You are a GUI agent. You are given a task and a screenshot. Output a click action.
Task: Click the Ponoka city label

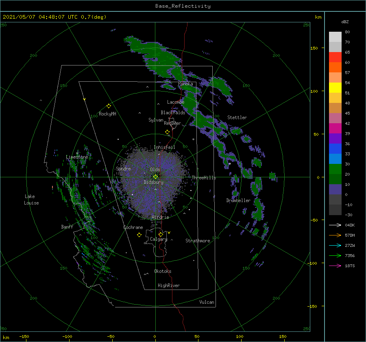click(x=185, y=84)
